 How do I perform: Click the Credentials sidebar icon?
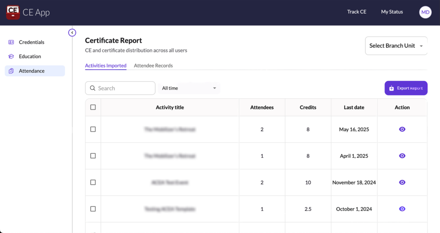(x=11, y=42)
